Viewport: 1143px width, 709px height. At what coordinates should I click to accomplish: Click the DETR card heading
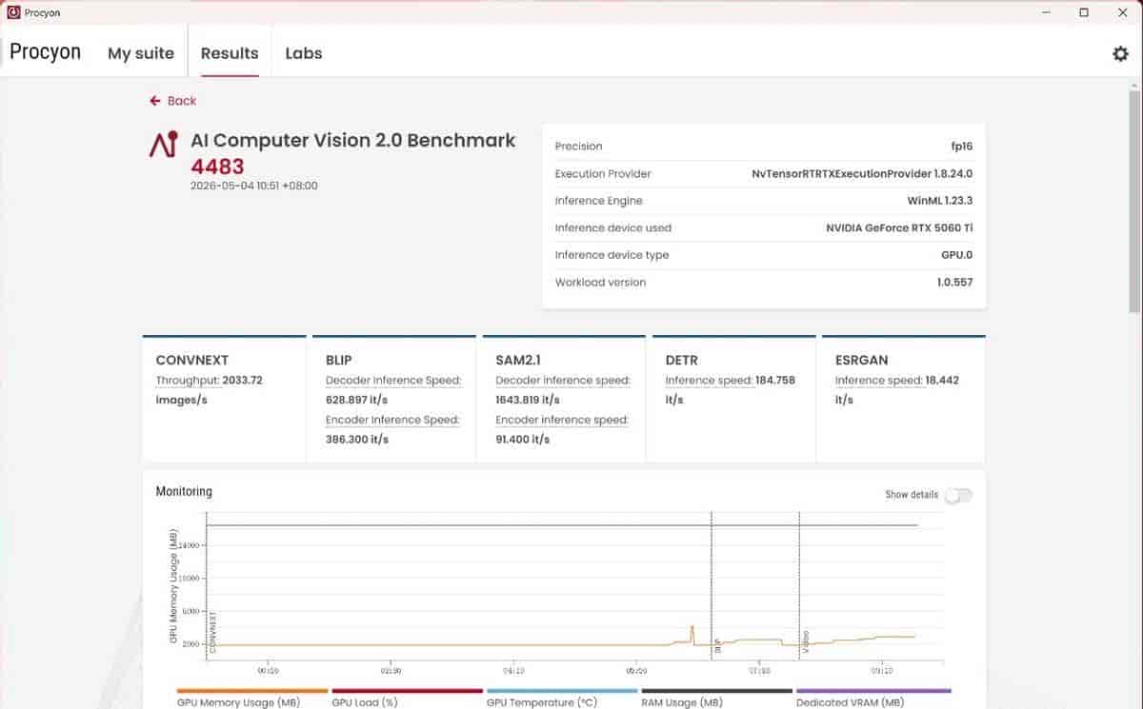click(x=681, y=361)
